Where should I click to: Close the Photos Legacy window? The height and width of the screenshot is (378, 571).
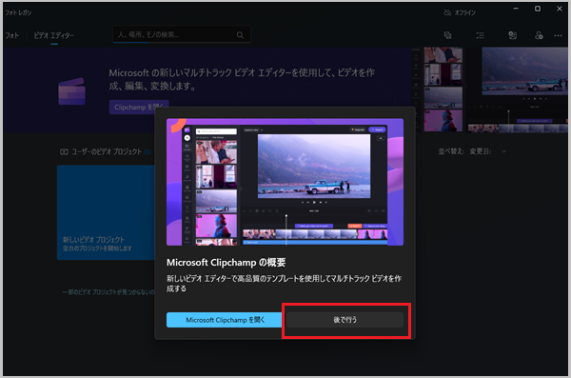pos(560,9)
